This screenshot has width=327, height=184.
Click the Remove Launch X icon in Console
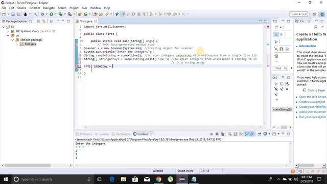pos(217,134)
